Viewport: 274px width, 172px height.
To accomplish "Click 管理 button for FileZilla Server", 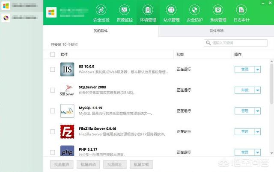I will (x=244, y=131).
